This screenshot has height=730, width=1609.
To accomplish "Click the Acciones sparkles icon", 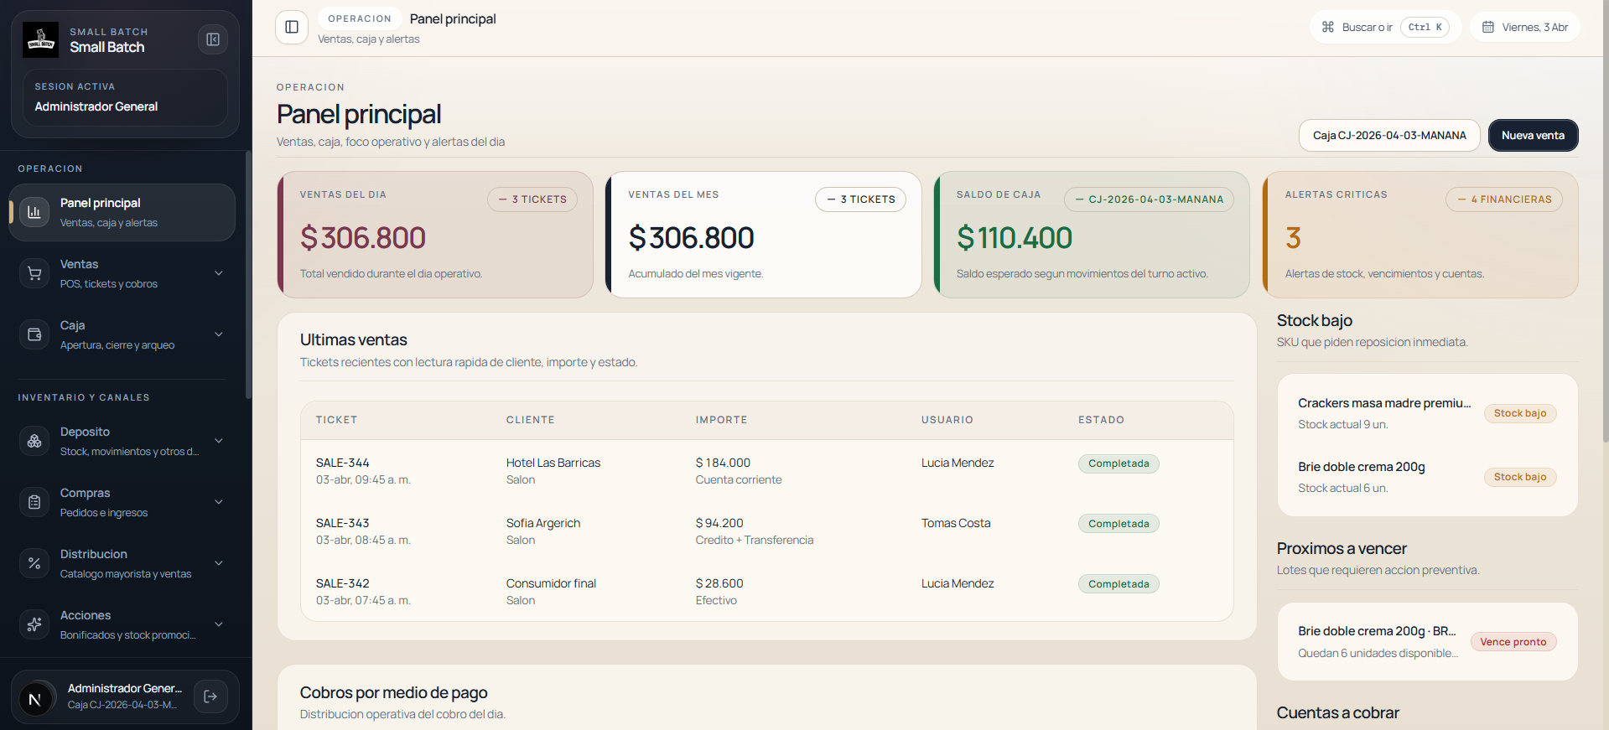I will click(x=34, y=624).
